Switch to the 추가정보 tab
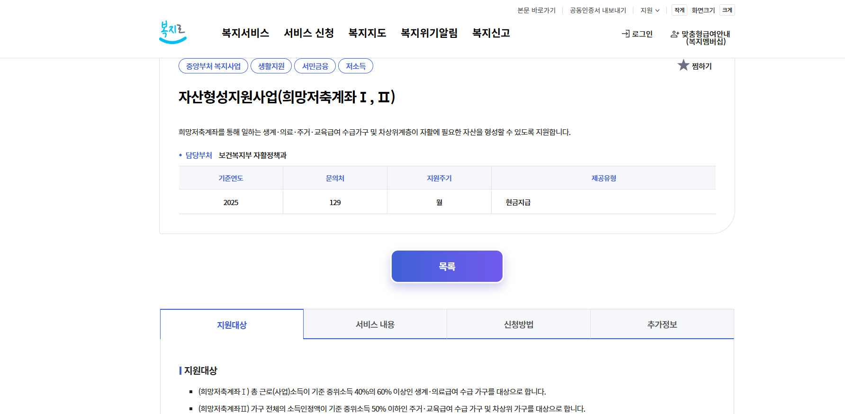 (x=662, y=324)
